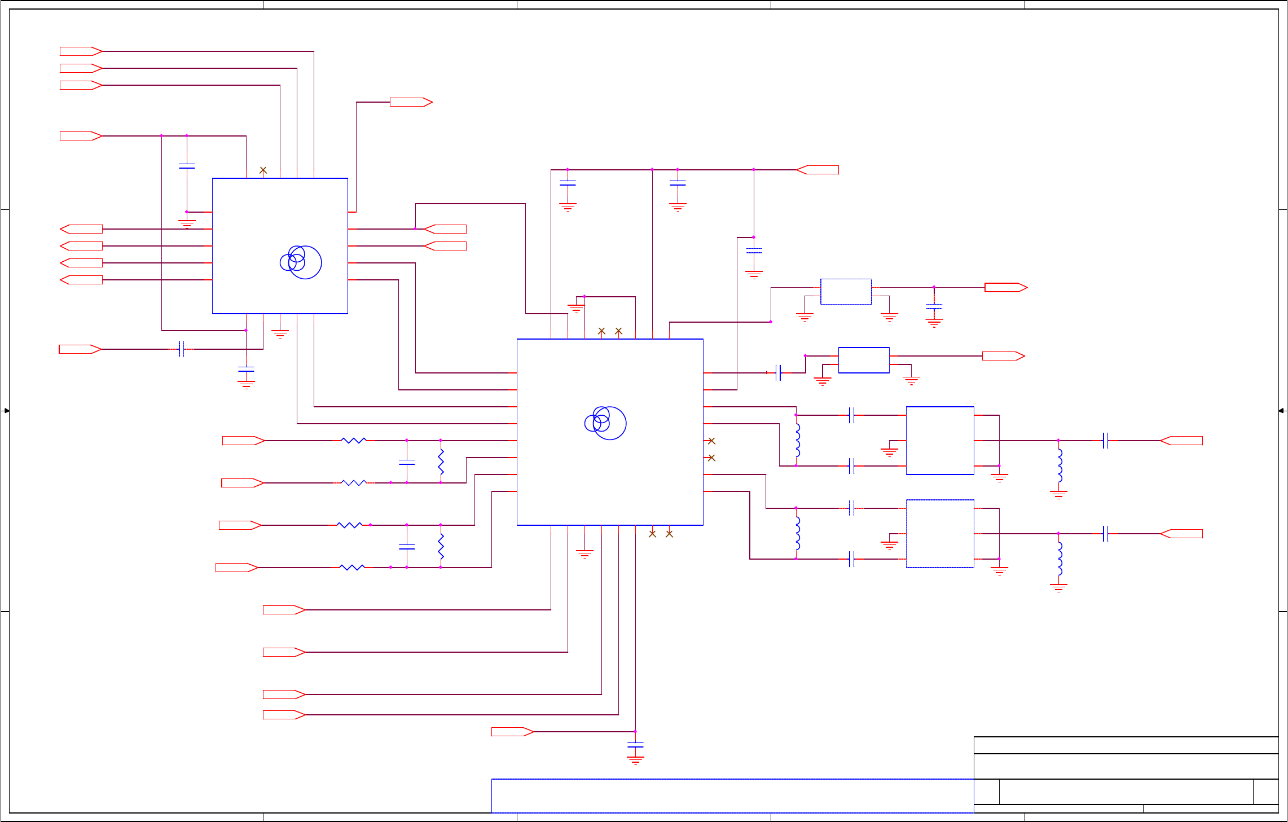Select the output port wired from the small IC's right side

point(411,102)
